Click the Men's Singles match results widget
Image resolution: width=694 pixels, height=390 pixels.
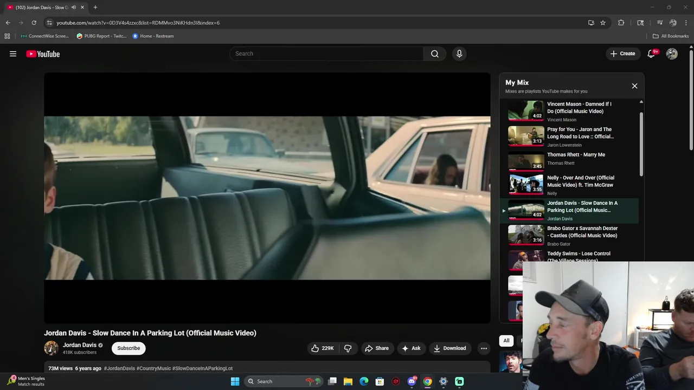coord(25,381)
